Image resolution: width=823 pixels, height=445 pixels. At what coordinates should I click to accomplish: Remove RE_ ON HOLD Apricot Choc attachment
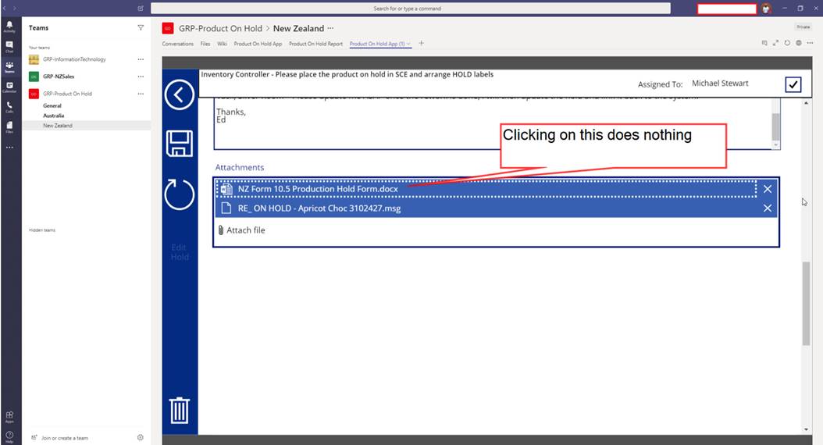click(768, 208)
